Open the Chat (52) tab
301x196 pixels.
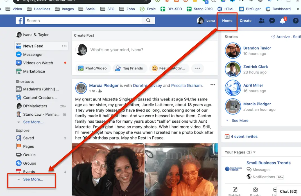click(289, 192)
